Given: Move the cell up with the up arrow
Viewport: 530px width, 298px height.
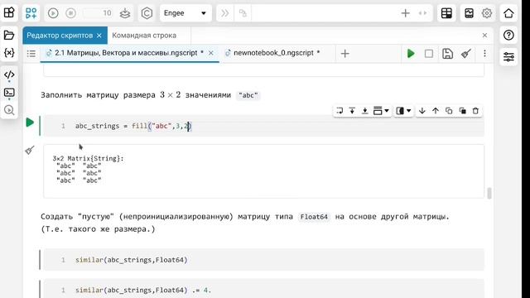Looking at the screenshot, I should 436,111.
